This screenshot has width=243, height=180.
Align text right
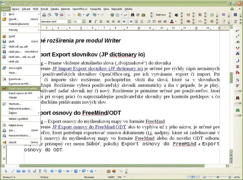(119, 22)
